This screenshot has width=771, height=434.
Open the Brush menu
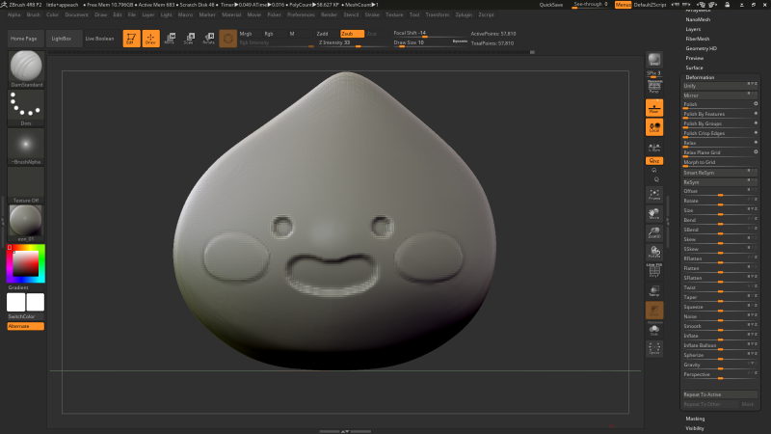(34, 14)
